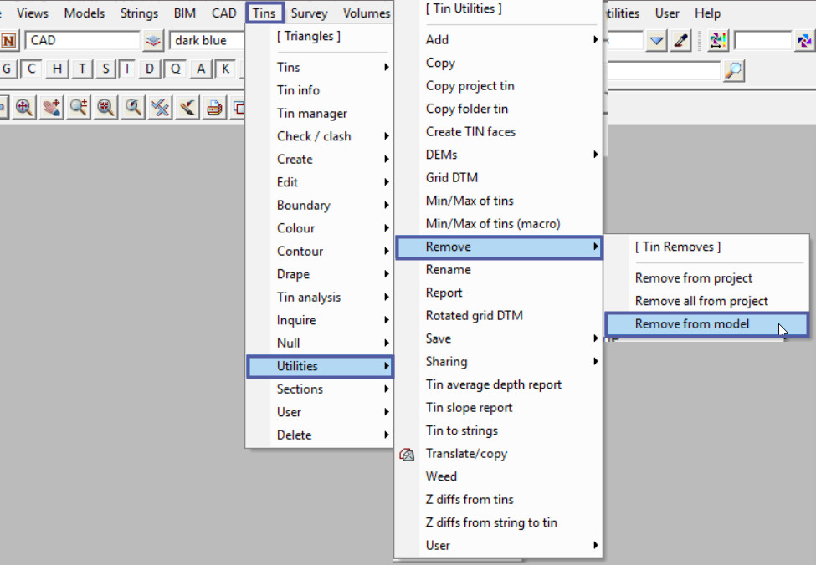Pick the eyedropper tool icon
Image resolution: width=816 pixels, height=565 pixels.
coord(681,41)
